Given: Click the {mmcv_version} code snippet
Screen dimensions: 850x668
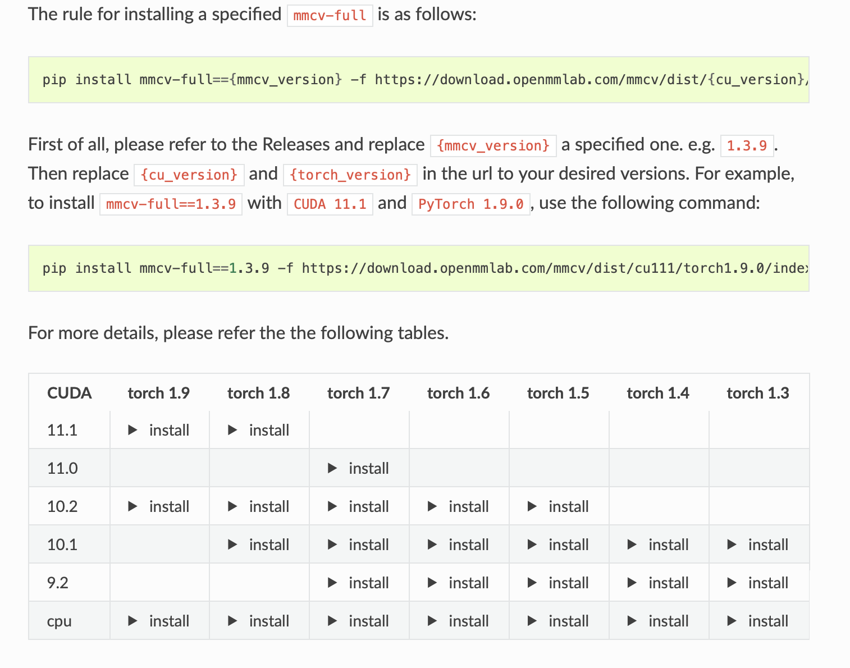Looking at the screenshot, I should point(492,145).
